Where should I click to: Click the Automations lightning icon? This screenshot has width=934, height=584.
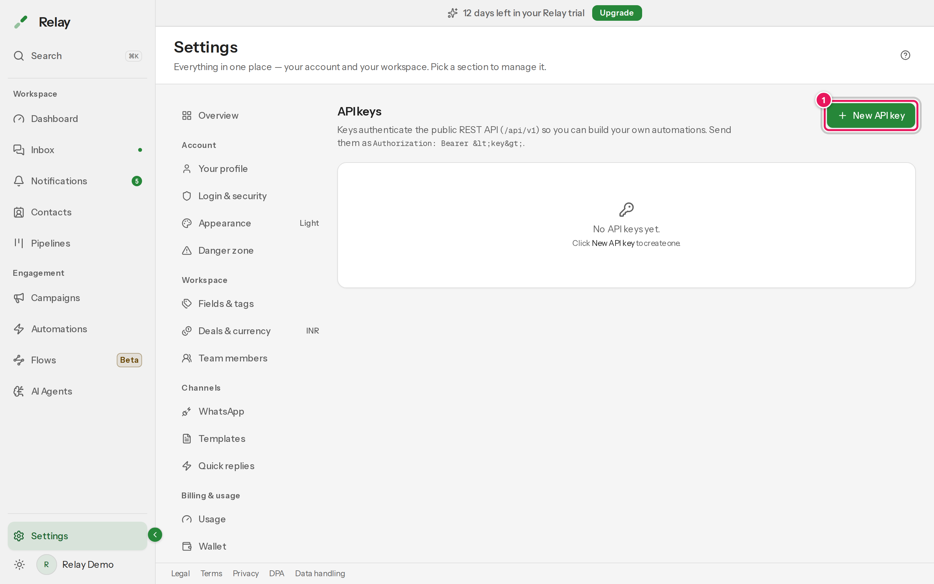pos(18,329)
